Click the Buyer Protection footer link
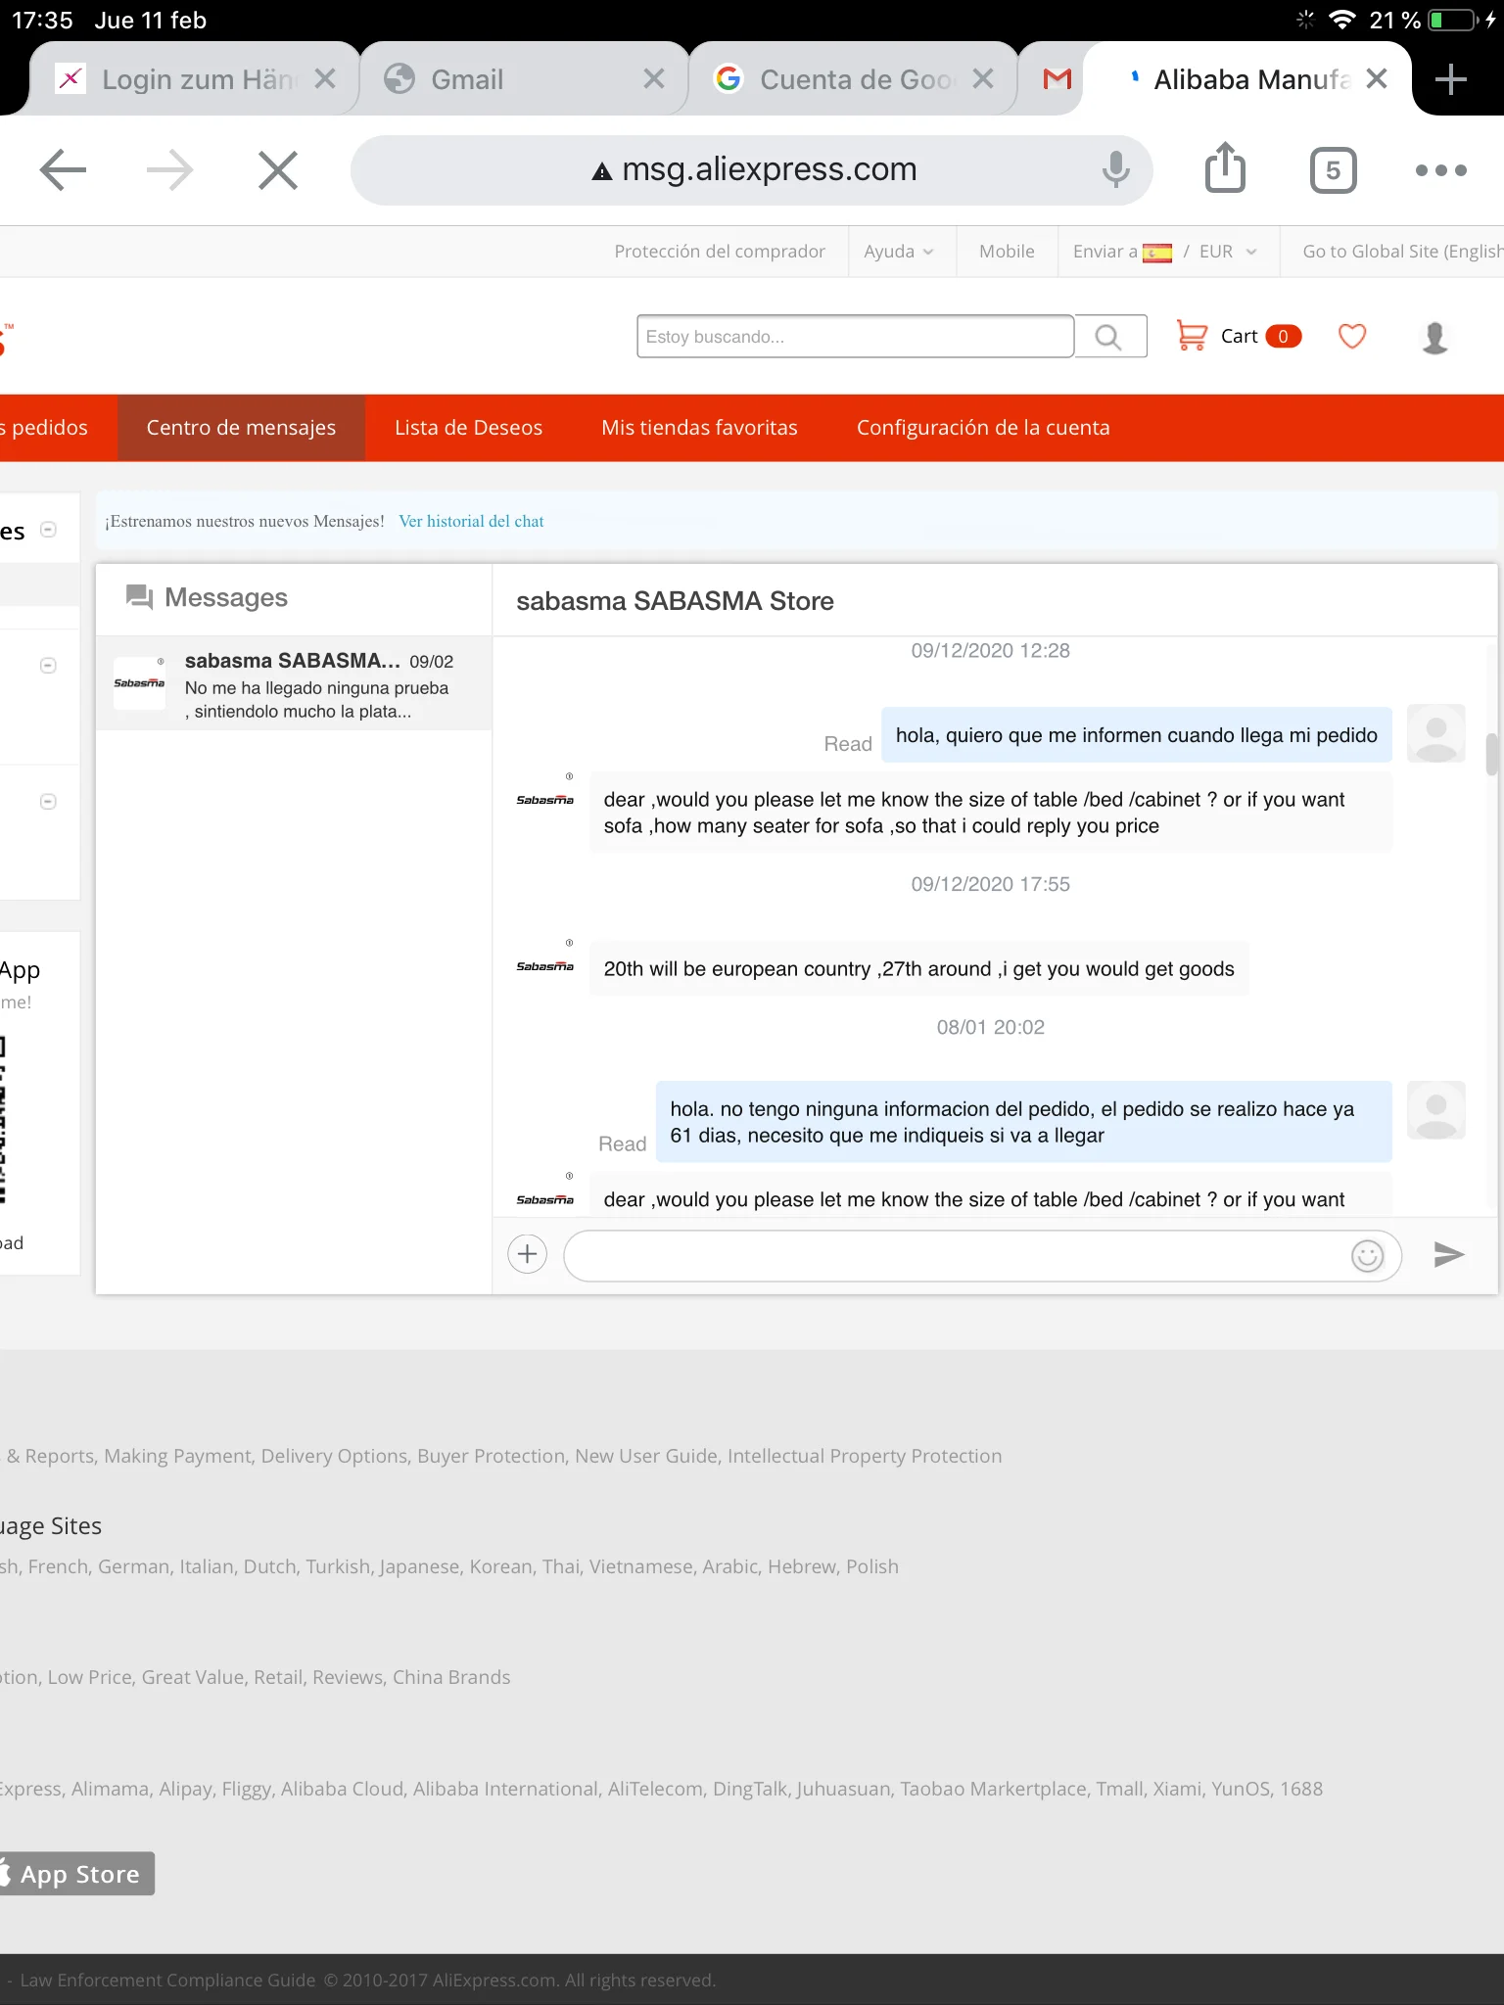 [492, 1456]
